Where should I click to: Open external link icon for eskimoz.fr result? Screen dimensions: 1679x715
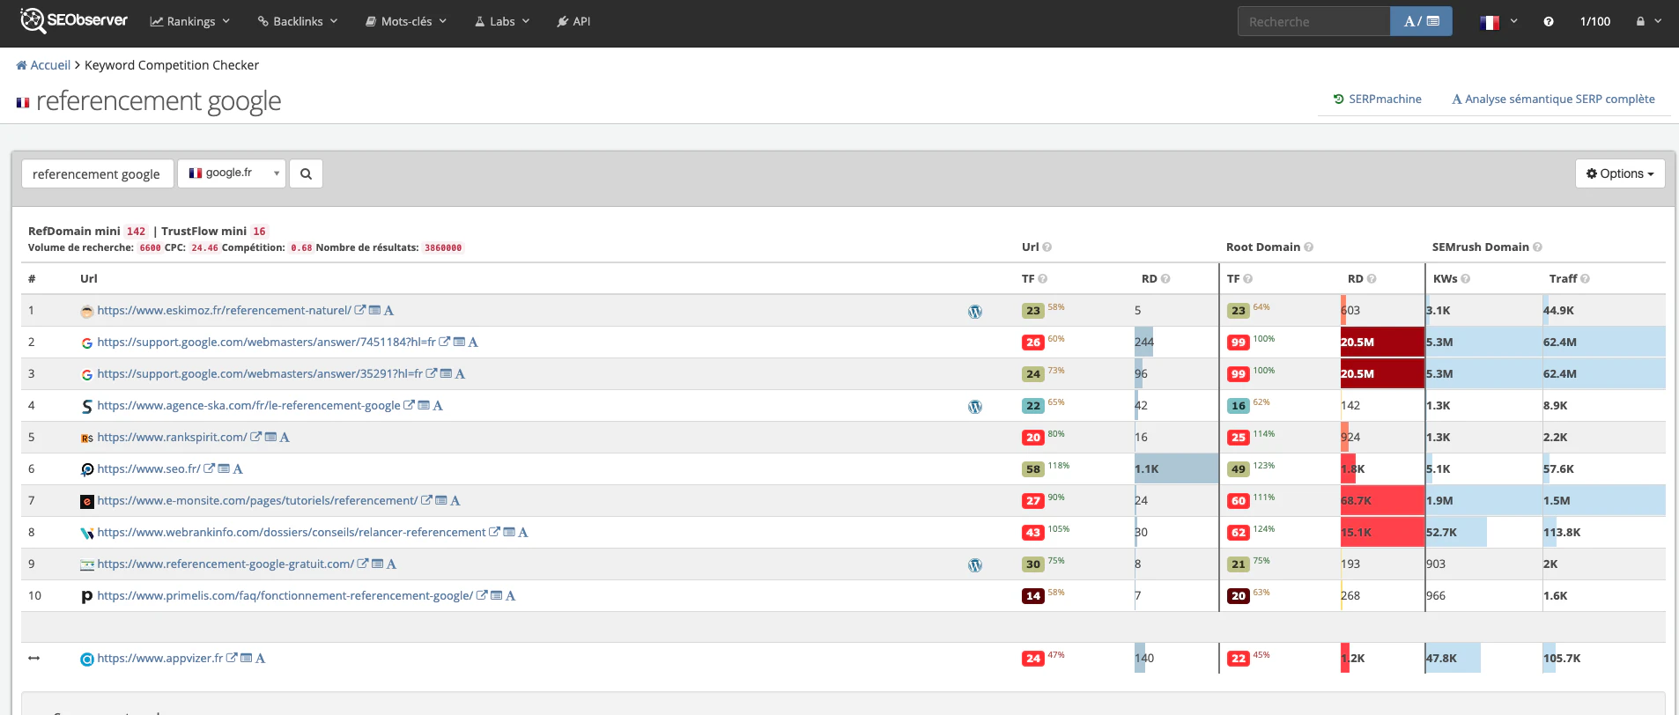(x=360, y=310)
